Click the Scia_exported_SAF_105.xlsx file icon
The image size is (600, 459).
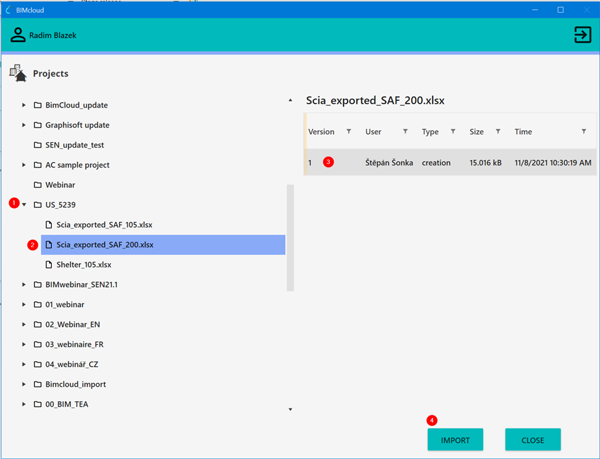[49, 225]
